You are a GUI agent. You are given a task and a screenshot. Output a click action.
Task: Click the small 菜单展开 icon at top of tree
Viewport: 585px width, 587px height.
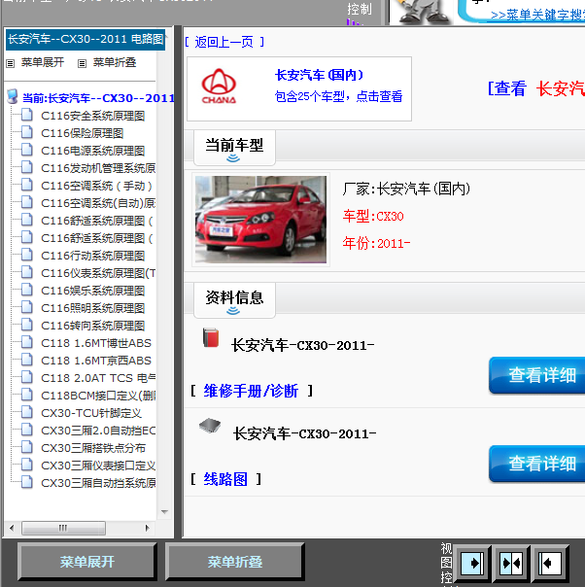point(11,63)
